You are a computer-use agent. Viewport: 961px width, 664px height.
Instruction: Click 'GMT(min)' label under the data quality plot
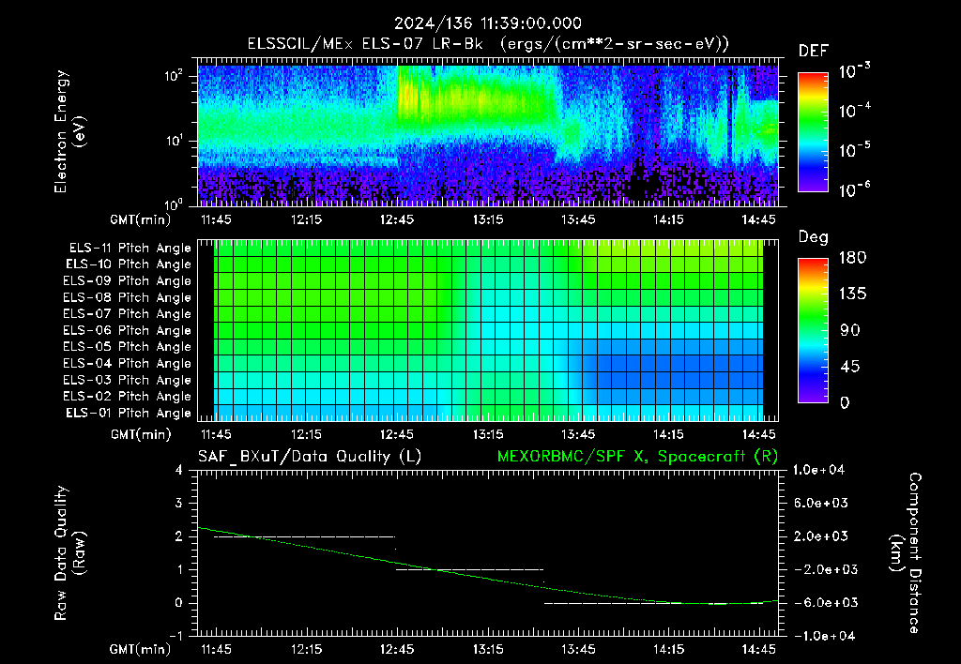[x=141, y=649]
